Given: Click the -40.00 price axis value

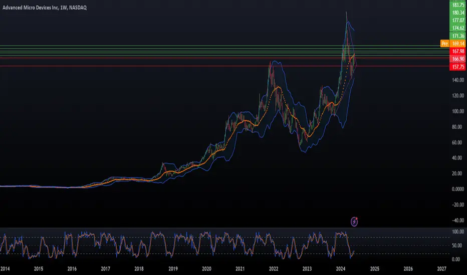Looking at the screenshot, I should coord(458,220).
